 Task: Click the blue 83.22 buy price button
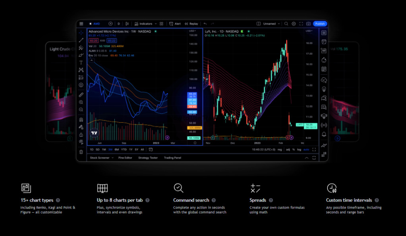(112, 41)
